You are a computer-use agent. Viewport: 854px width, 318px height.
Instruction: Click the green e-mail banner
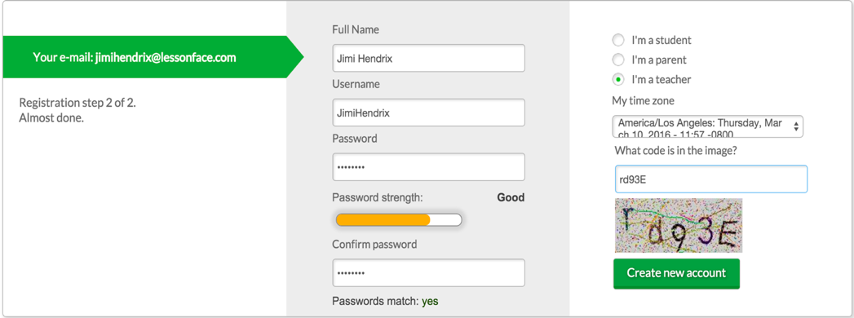pos(153,57)
